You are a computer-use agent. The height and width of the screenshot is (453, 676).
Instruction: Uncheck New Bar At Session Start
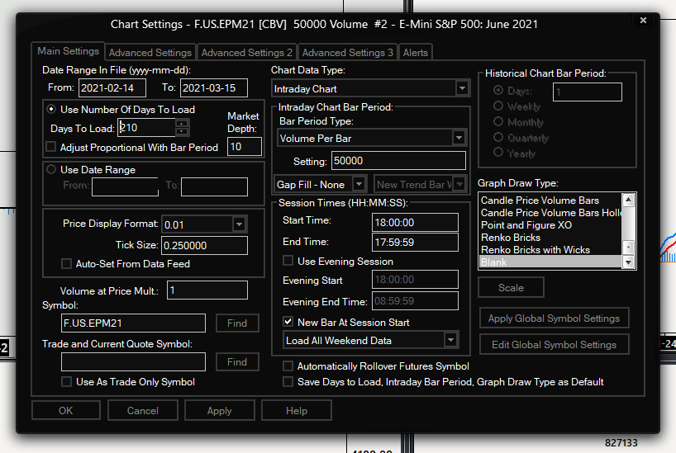(x=288, y=322)
